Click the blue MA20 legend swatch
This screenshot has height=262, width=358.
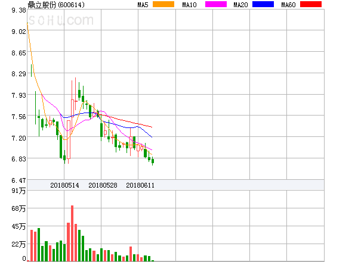263,4
